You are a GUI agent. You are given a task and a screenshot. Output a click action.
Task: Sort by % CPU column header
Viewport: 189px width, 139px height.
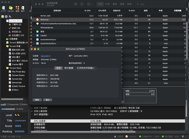[x=87, y=11]
